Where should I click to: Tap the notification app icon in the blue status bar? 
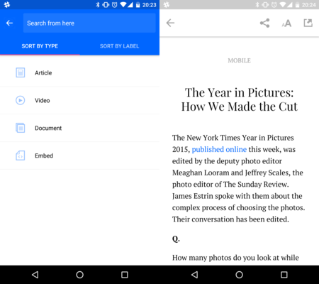[x=7, y=5]
